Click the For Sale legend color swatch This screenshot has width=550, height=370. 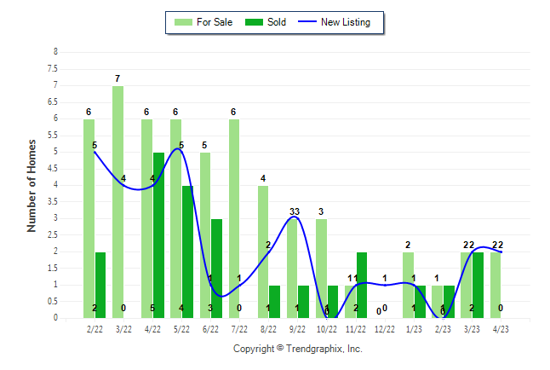181,22
